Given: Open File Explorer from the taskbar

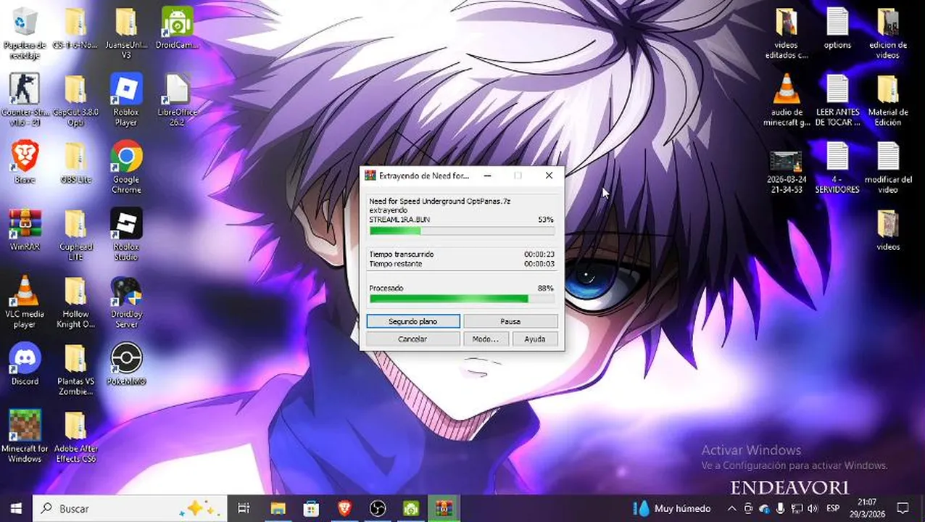Looking at the screenshot, I should (x=278, y=508).
